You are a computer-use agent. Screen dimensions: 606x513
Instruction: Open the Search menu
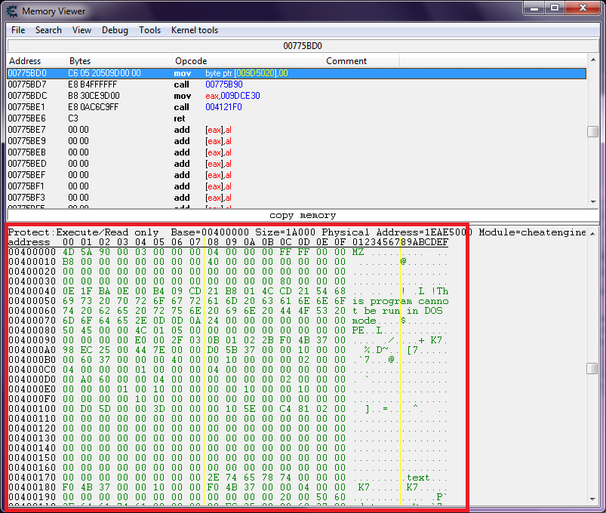(x=48, y=30)
